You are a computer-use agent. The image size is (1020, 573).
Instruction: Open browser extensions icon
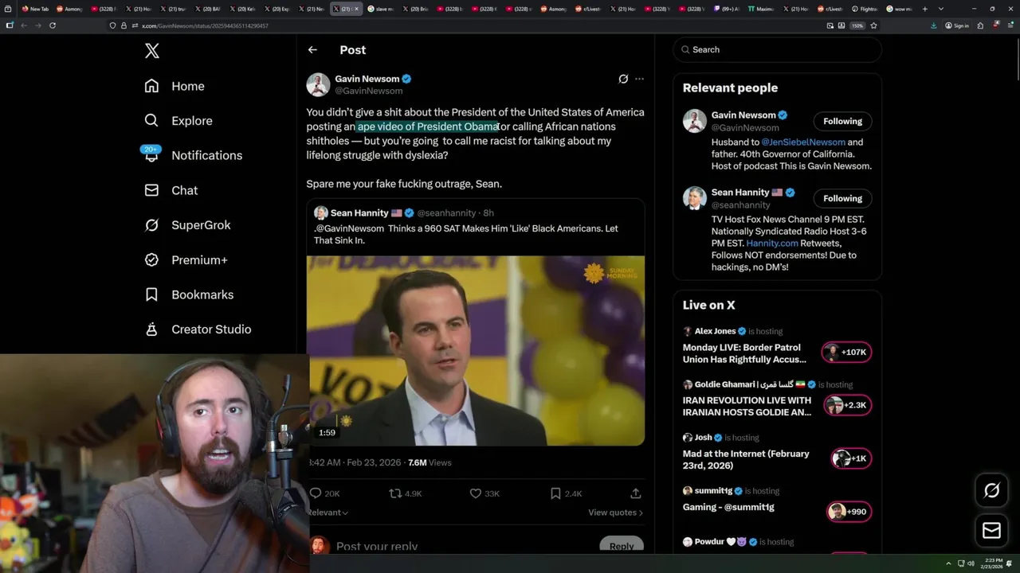980,25
